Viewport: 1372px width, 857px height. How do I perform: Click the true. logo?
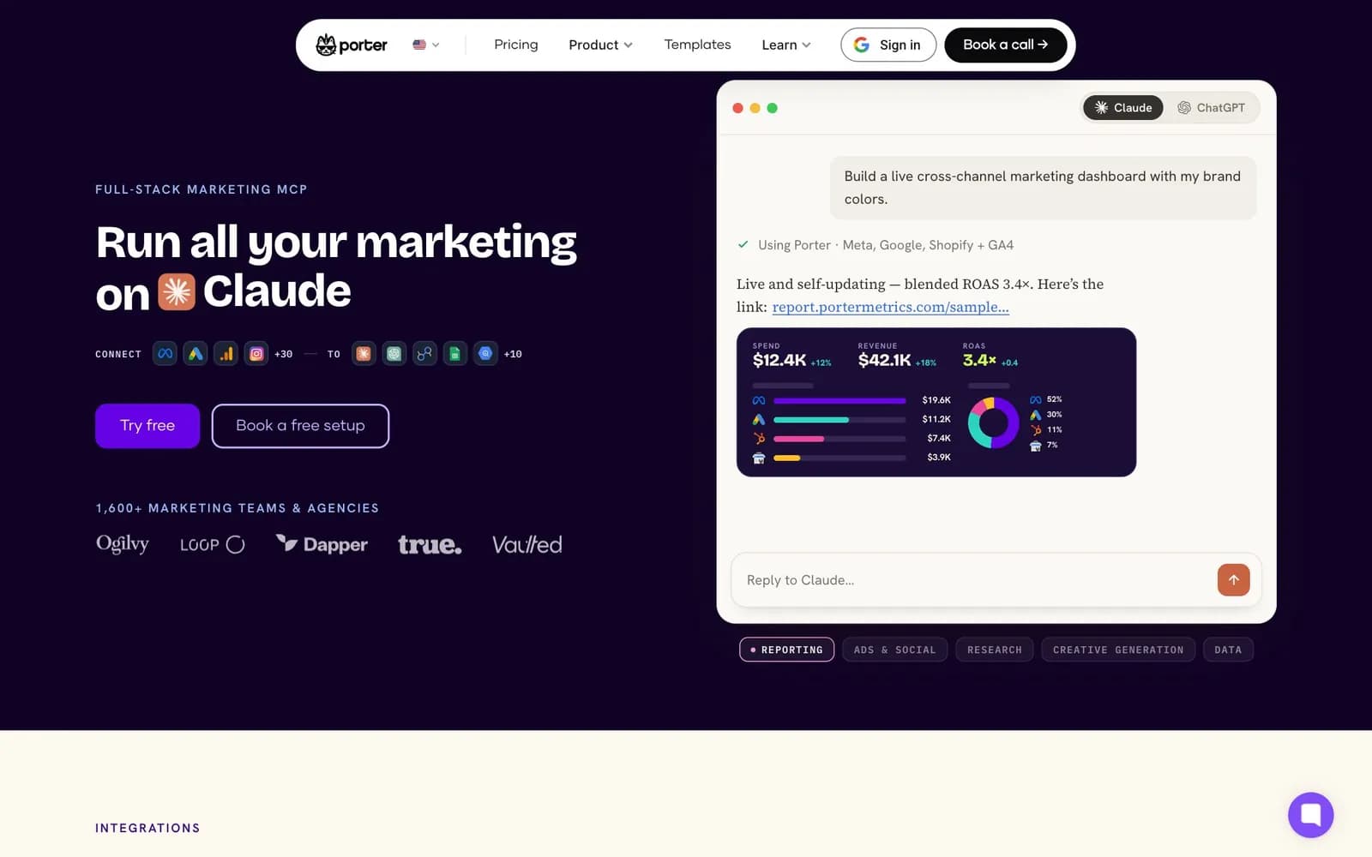point(430,544)
